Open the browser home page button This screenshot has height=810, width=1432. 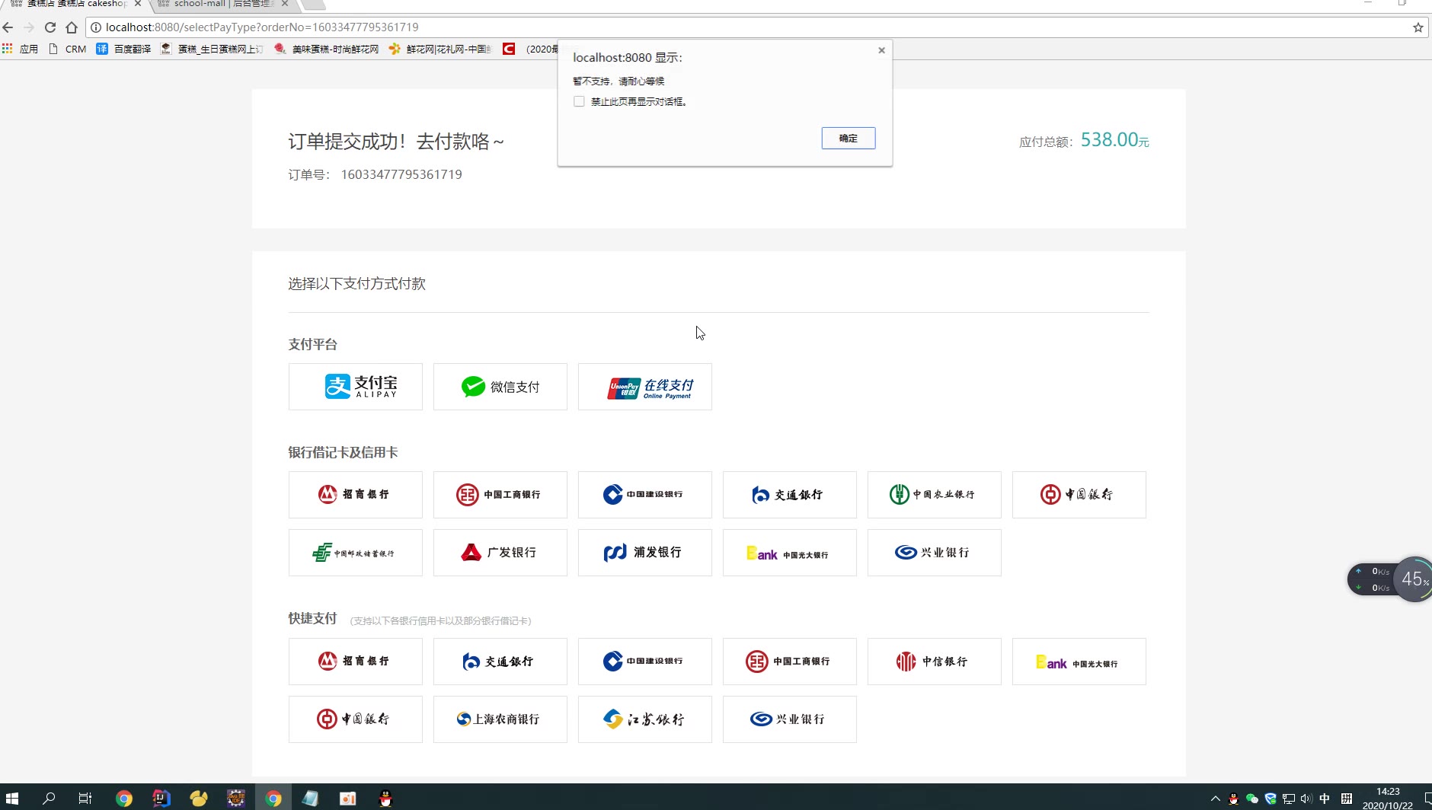(72, 27)
